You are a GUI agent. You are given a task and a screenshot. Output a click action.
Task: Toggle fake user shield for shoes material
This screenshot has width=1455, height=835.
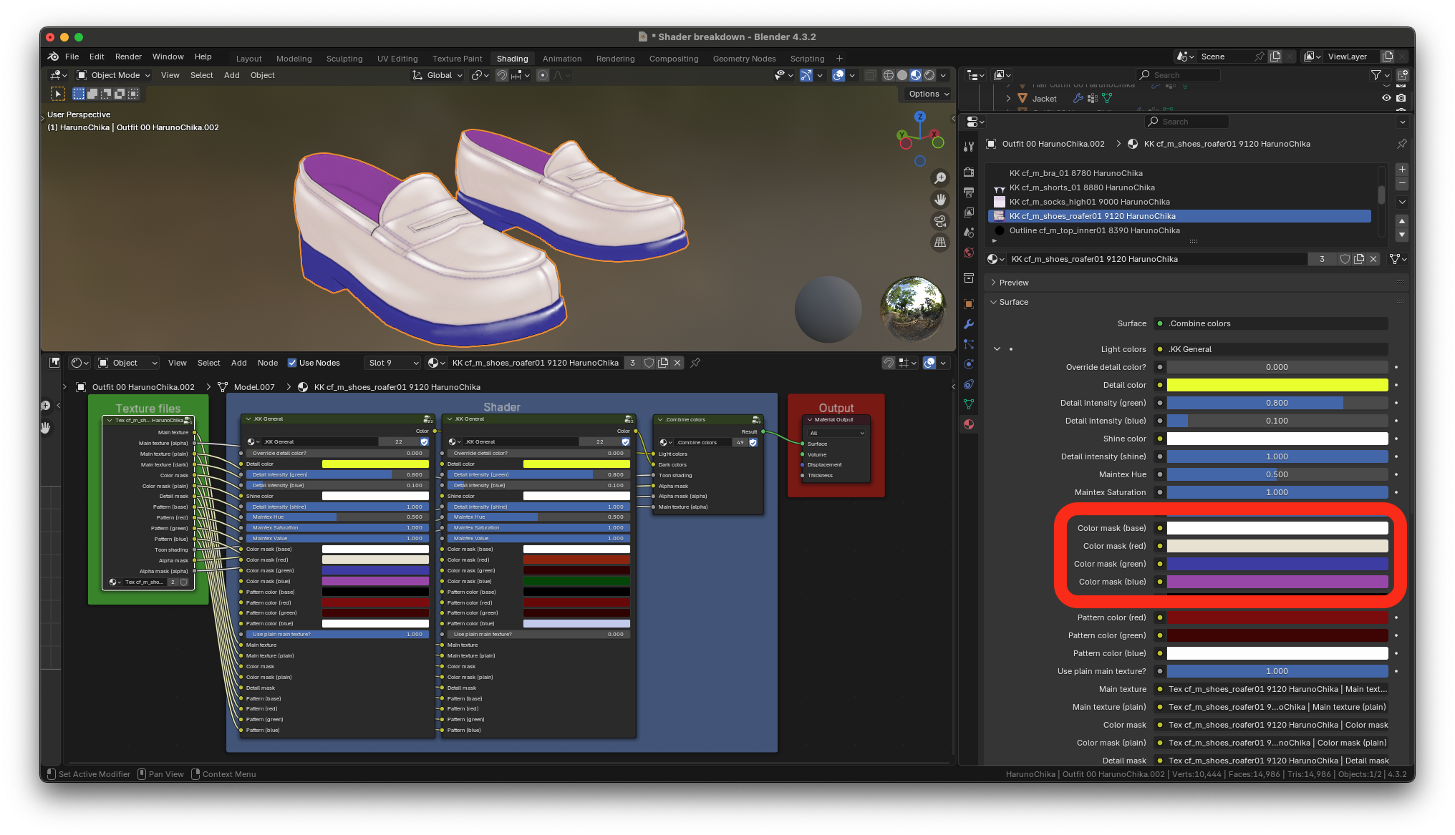(1345, 259)
